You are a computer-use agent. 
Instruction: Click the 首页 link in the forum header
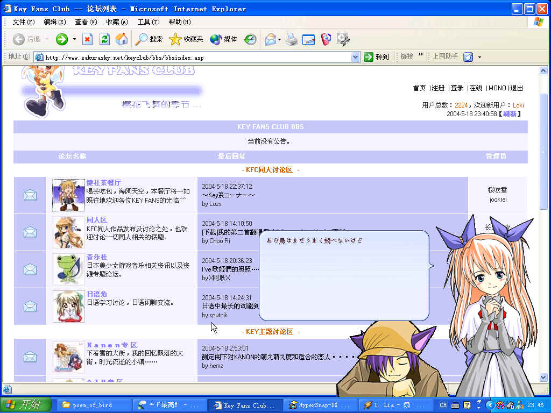point(419,88)
